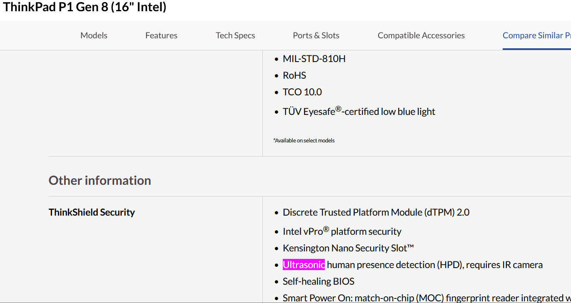Click the TCO 10.0 list entry
This screenshot has width=571, height=303.
tap(302, 92)
